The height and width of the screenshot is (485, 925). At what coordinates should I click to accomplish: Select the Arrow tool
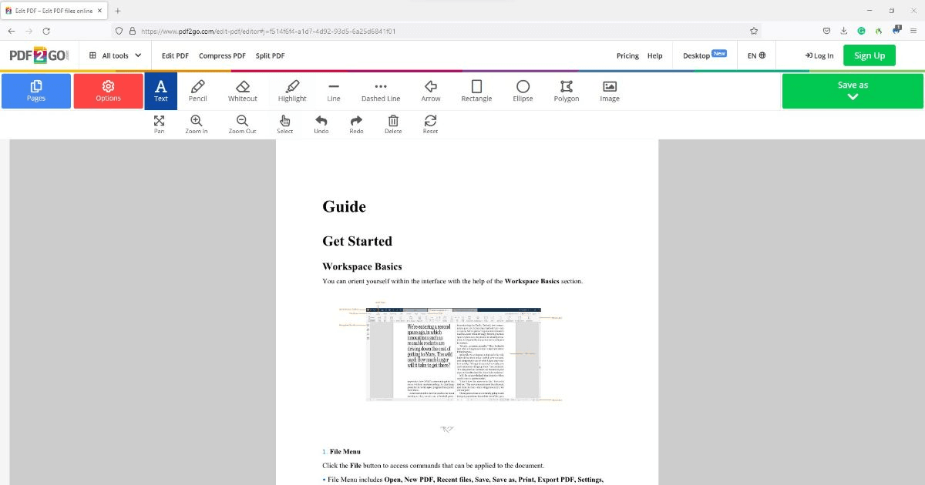pos(431,91)
